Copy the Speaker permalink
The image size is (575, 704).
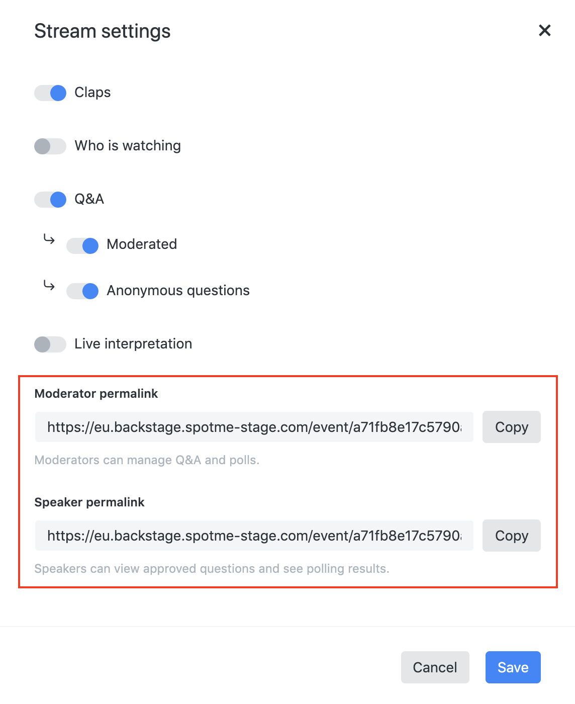(x=511, y=536)
